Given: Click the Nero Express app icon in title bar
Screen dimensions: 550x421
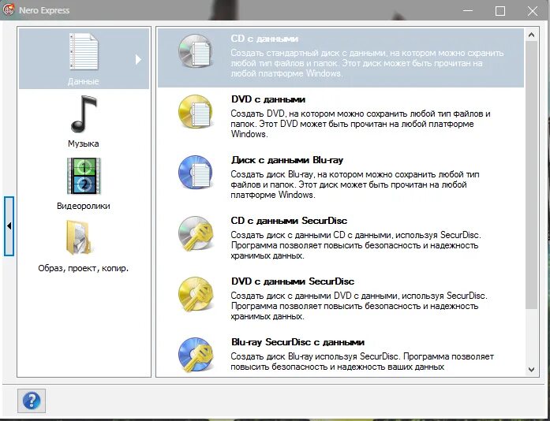Looking at the screenshot, I should pos(8,9).
